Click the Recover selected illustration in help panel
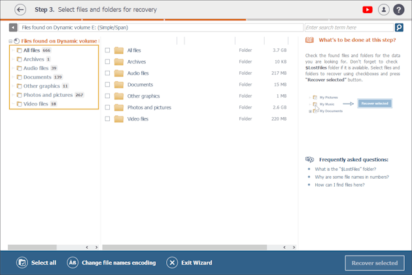412x275 pixels. point(375,103)
